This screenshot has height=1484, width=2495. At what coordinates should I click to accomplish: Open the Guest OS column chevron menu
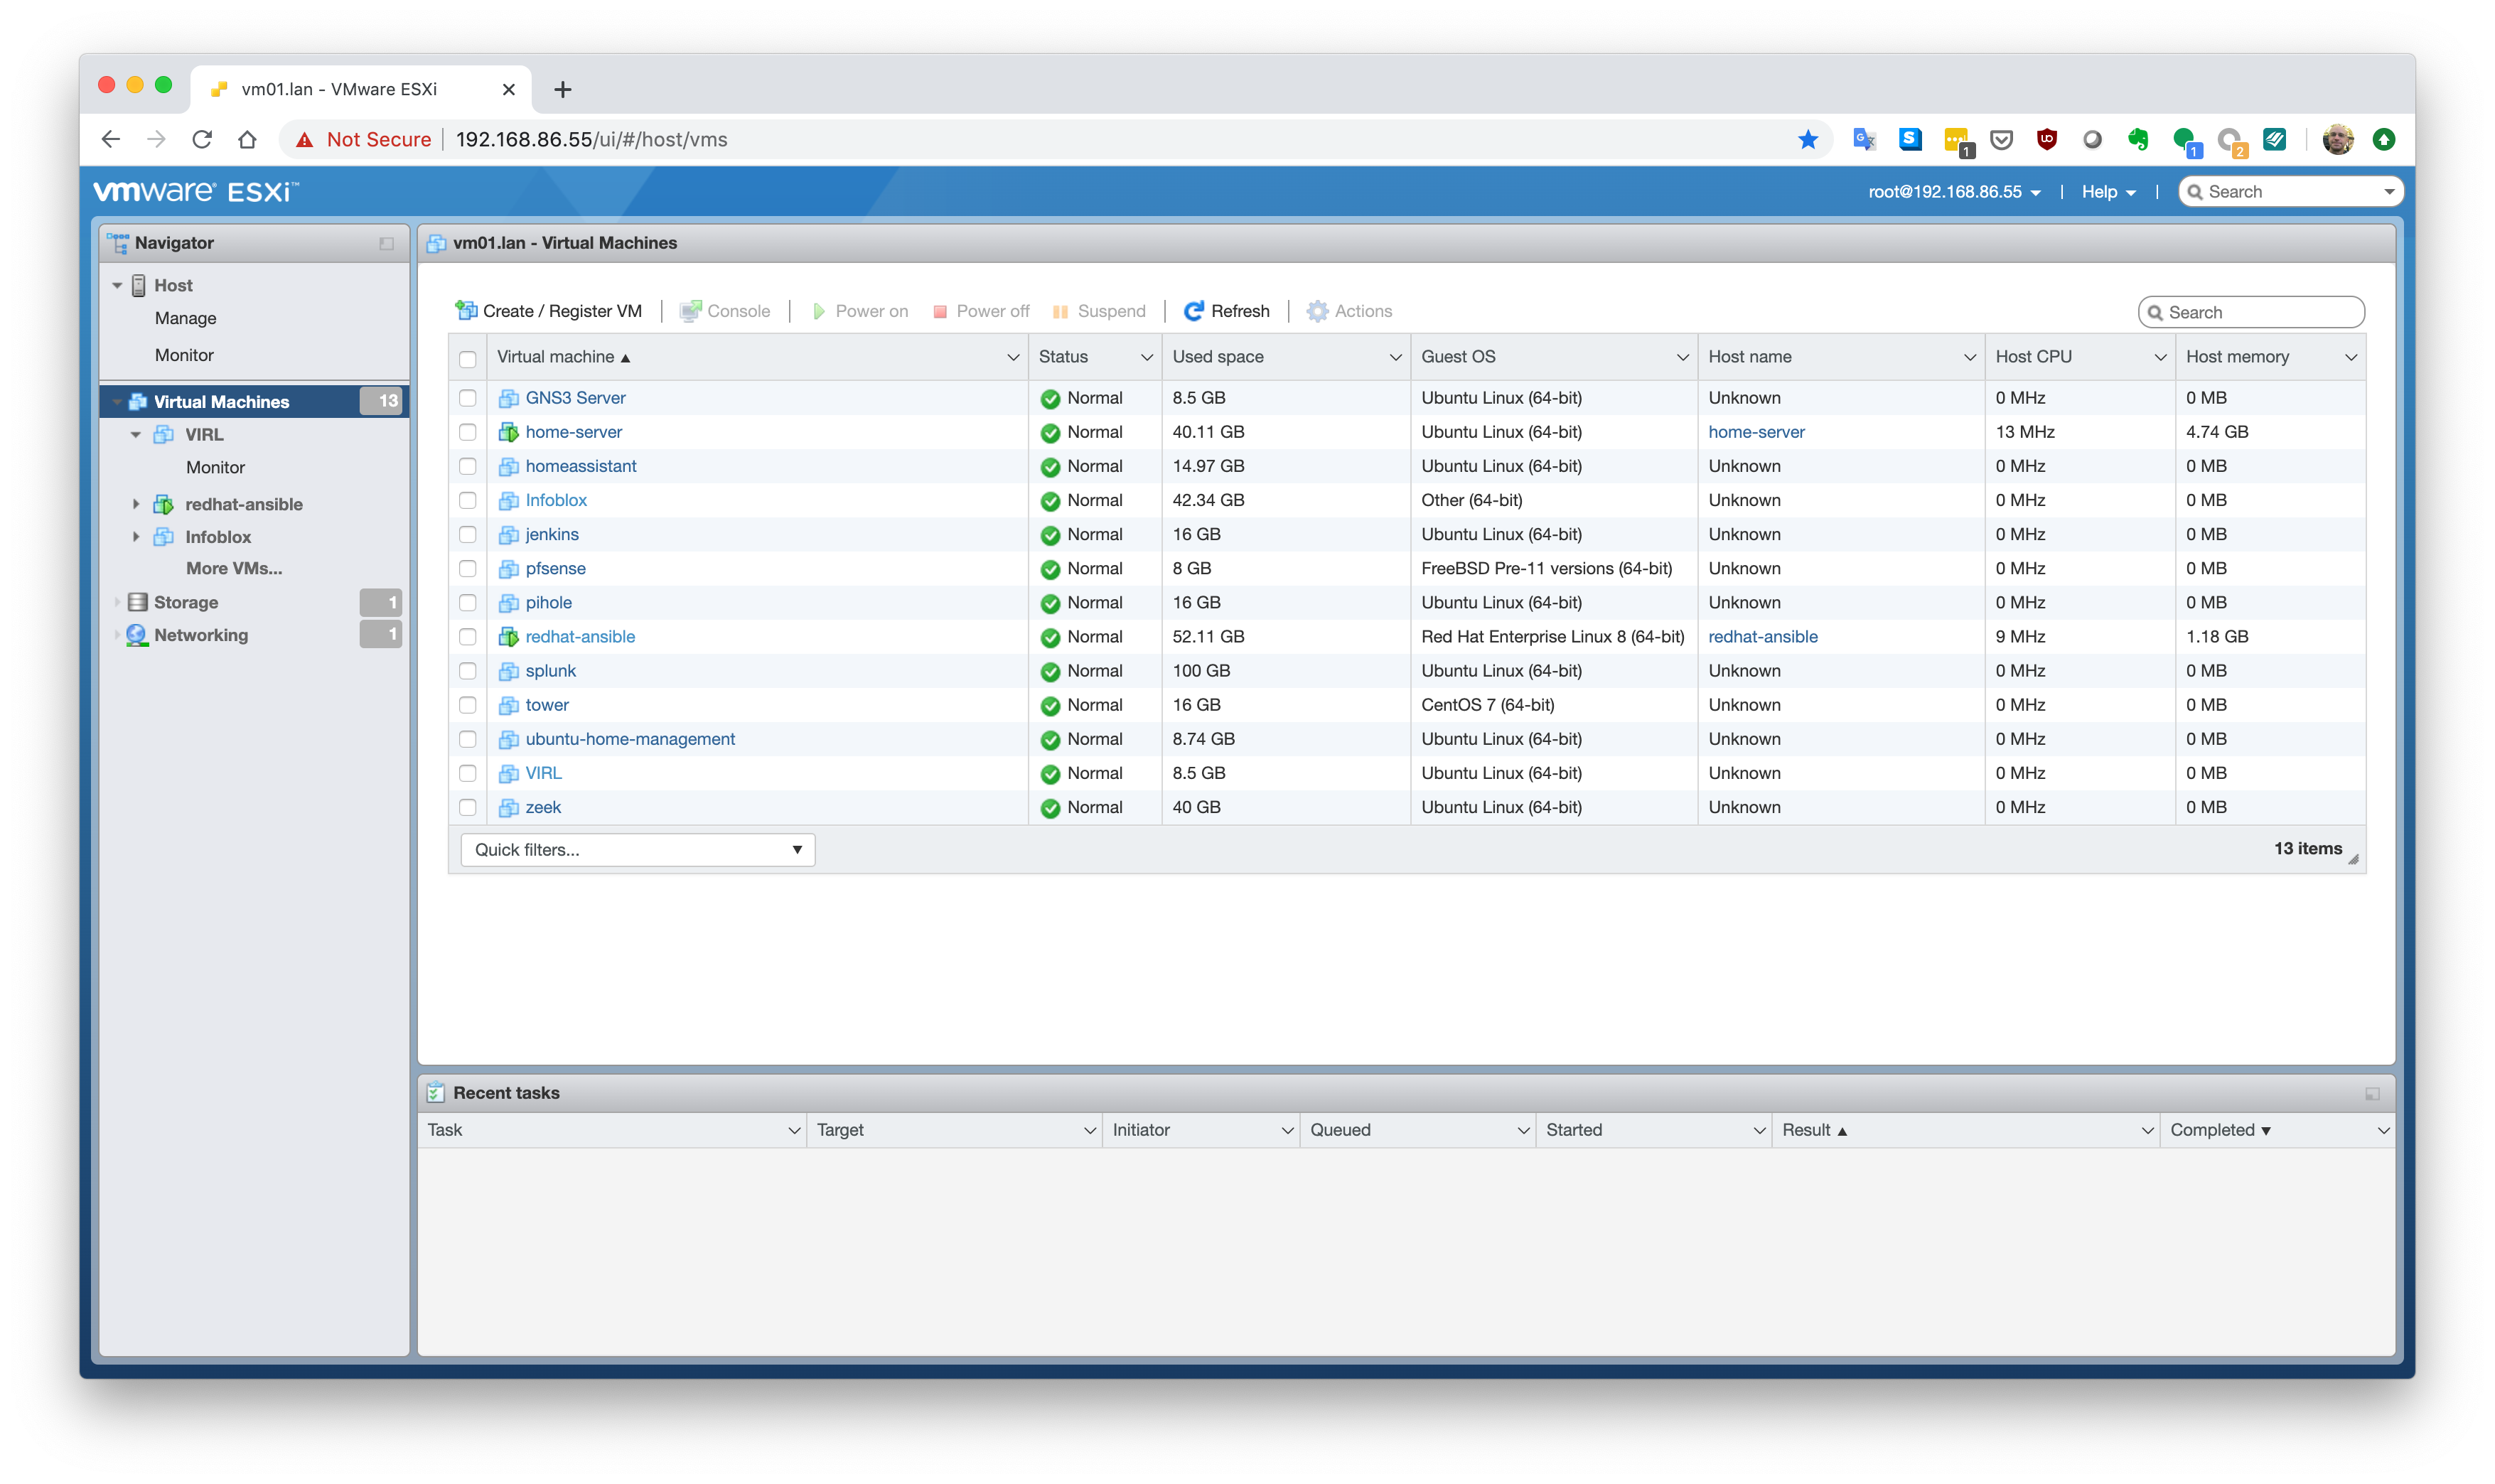click(x=1683, y=357)
